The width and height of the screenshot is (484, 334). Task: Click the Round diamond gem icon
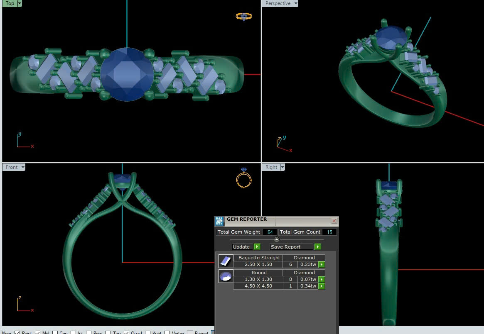click(x=226, y=276)
